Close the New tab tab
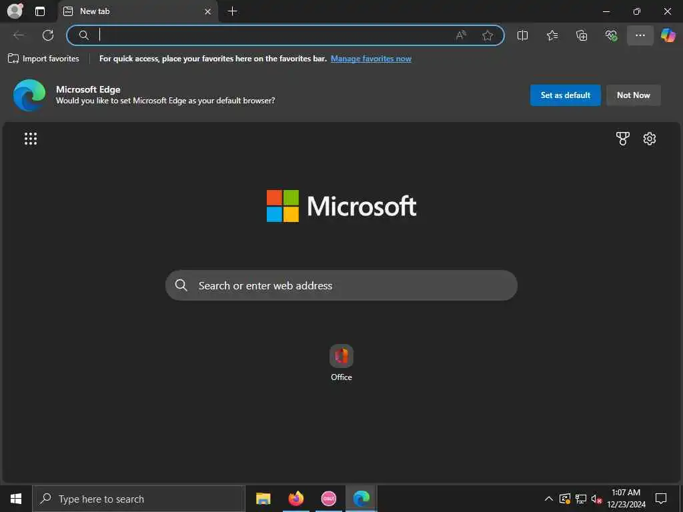The image size is (683, 512). pyautogui.click(x=208, y=12)
